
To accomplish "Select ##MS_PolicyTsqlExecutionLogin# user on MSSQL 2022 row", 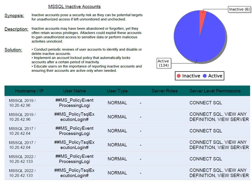I will (75, 173).
